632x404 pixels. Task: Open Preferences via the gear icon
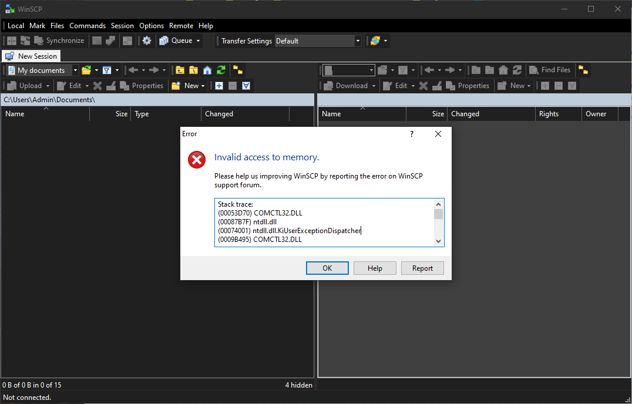coord(147,41)
